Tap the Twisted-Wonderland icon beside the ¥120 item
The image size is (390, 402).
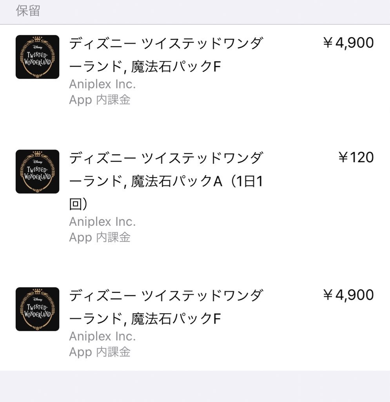tap(37, 172)
